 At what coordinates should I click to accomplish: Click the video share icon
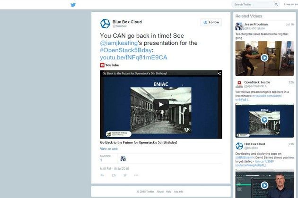(x=219, y=74)
